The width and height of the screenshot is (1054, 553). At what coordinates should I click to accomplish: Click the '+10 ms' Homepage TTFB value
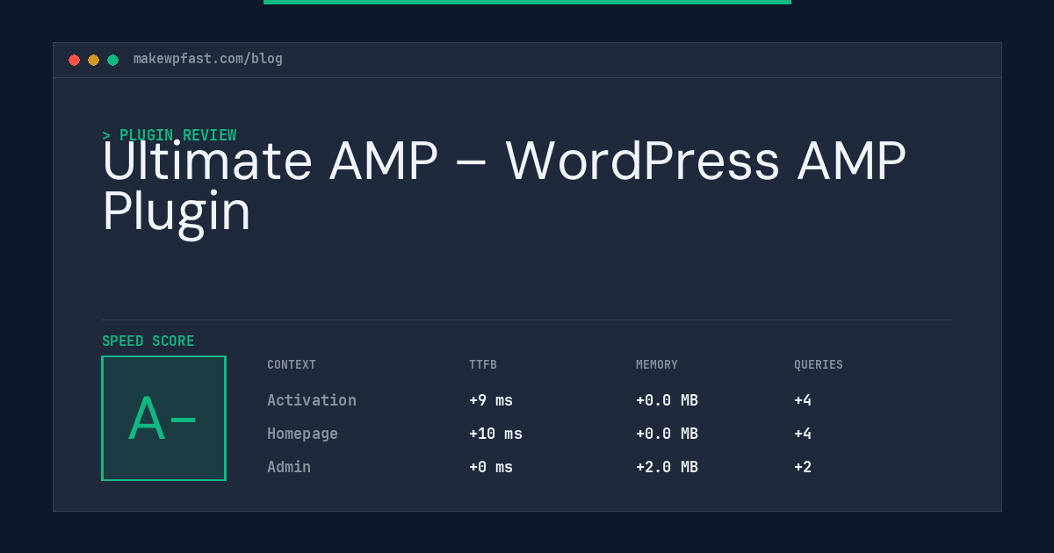click(x=495, y=434)
